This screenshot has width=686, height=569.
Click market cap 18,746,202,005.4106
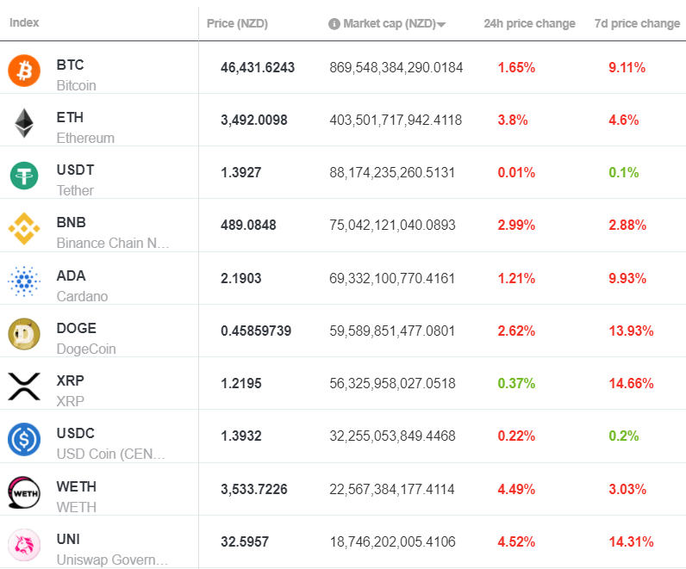[392, 541]
